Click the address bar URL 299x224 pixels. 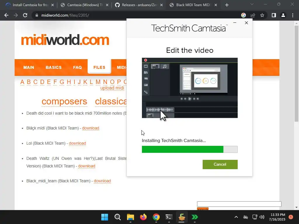point(65,15)
